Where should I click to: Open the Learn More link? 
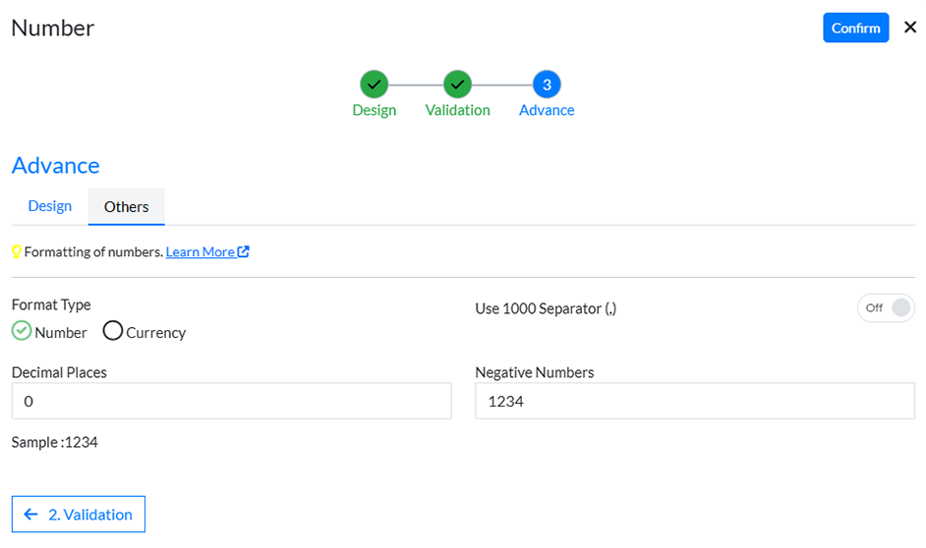(x=200, y=252)
